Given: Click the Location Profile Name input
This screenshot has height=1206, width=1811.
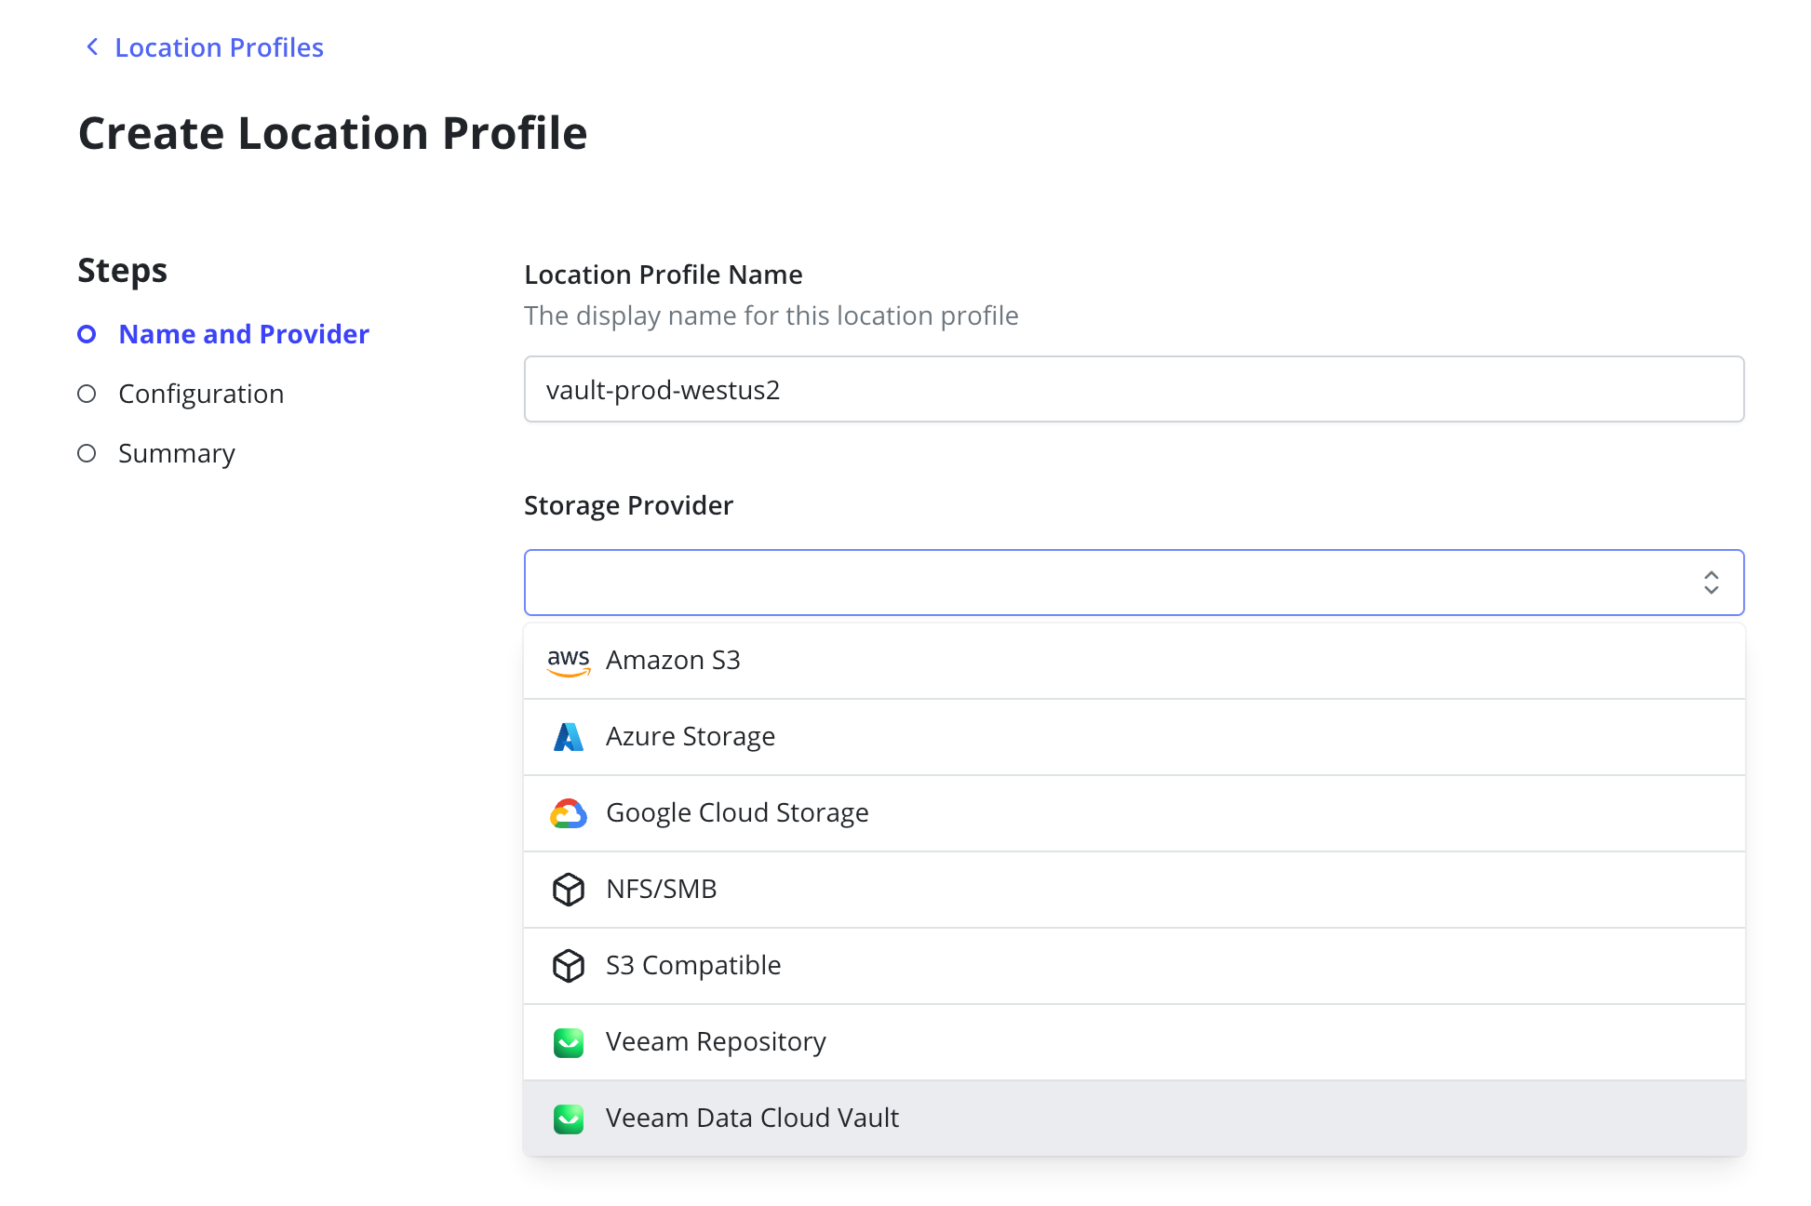Looking at the screenshot, I should [x=1134, y=389].
